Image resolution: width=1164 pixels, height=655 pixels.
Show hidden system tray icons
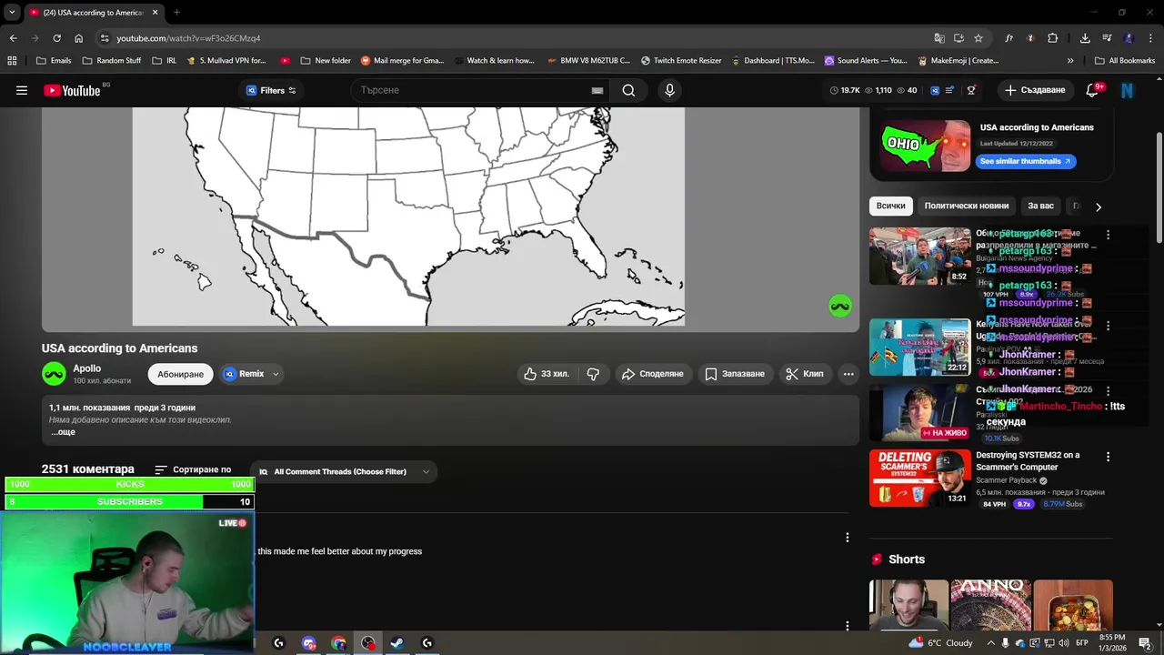click(x=991, y=643)
